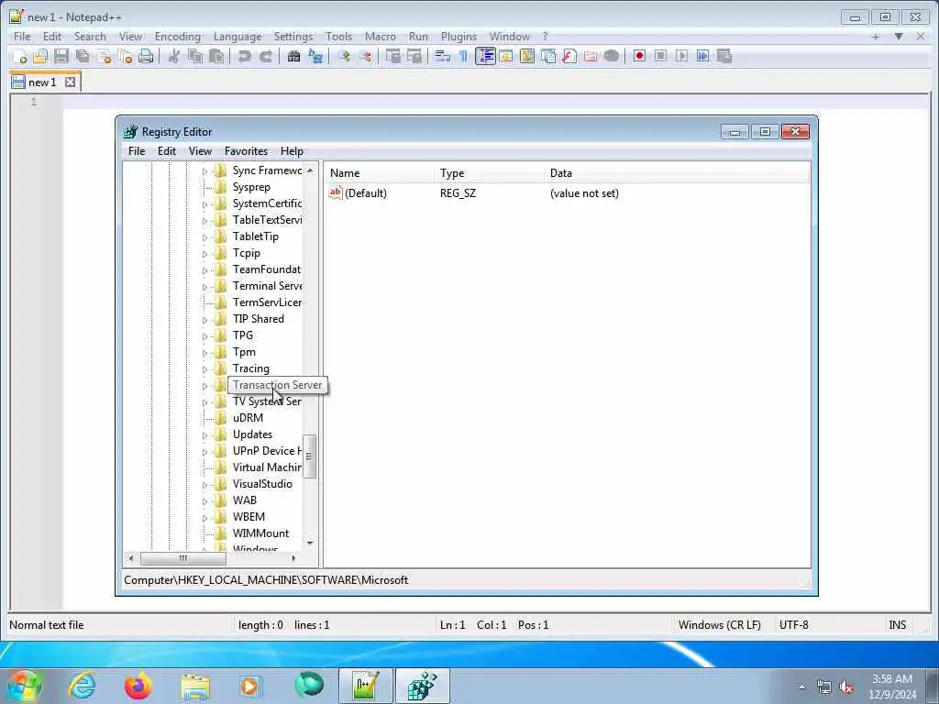939x704 pixels.
Task: Stop macro recording toolbar icon
Action: (x=660, y=56)
